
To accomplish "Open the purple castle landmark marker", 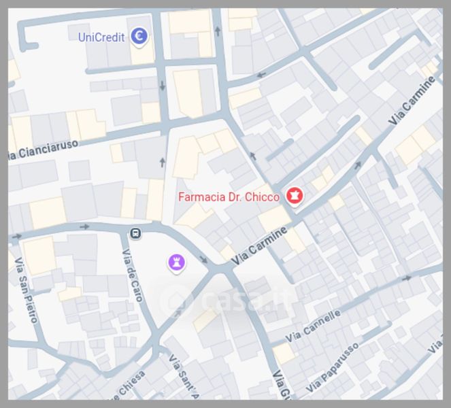I will [176, 264].
